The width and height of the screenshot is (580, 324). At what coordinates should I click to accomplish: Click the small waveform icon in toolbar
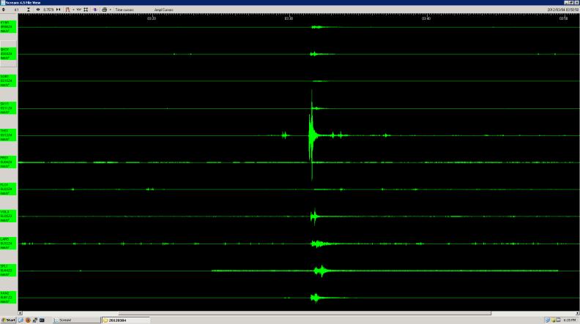click(x=79, y=10)
